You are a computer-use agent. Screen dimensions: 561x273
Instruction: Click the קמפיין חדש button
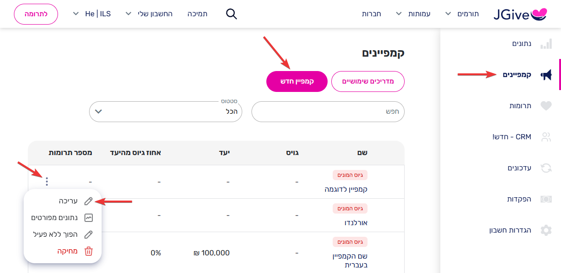coord(297,81)
